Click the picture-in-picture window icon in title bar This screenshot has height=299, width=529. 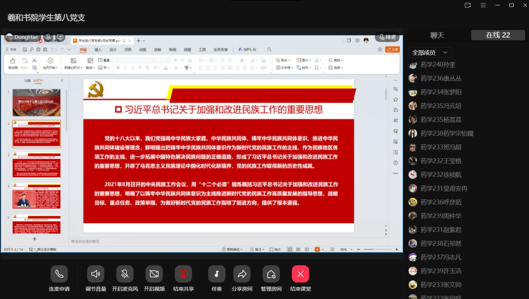click(468, 5)
